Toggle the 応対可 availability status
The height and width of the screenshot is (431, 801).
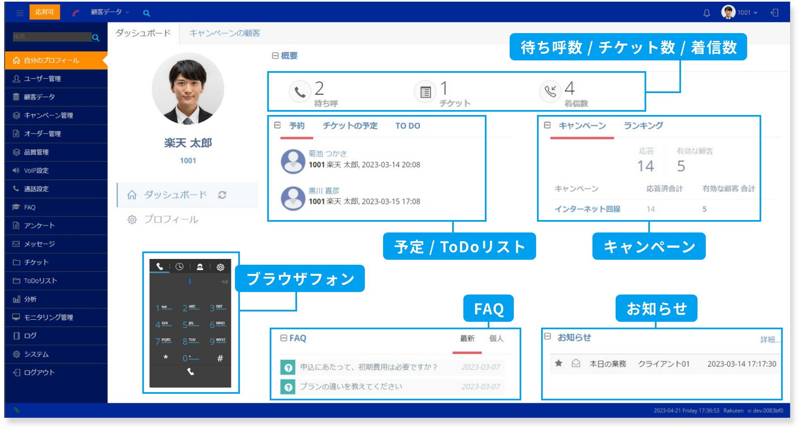[x=44, y=12]
